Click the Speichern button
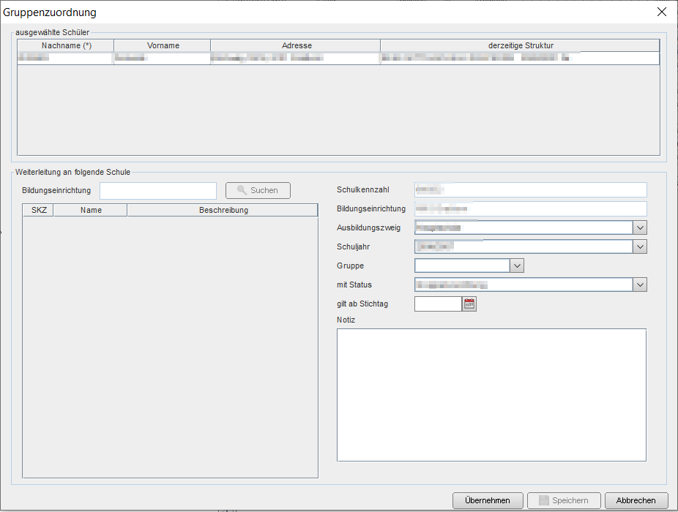The height and width of the screenshot is (512, 678). click(x=562, y=500)
